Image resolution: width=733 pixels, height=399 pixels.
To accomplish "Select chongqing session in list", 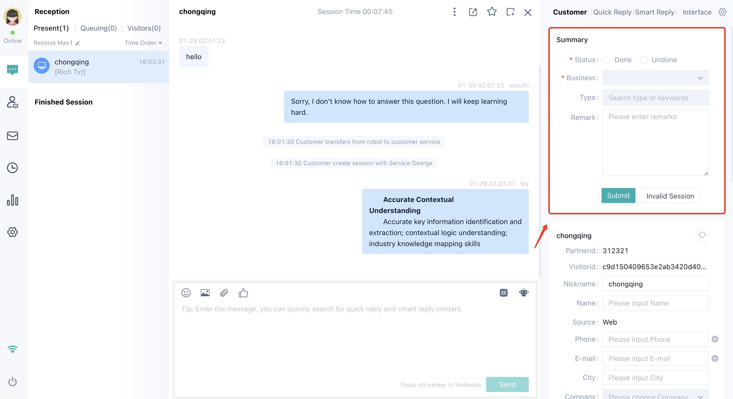I will click(99, 67).
